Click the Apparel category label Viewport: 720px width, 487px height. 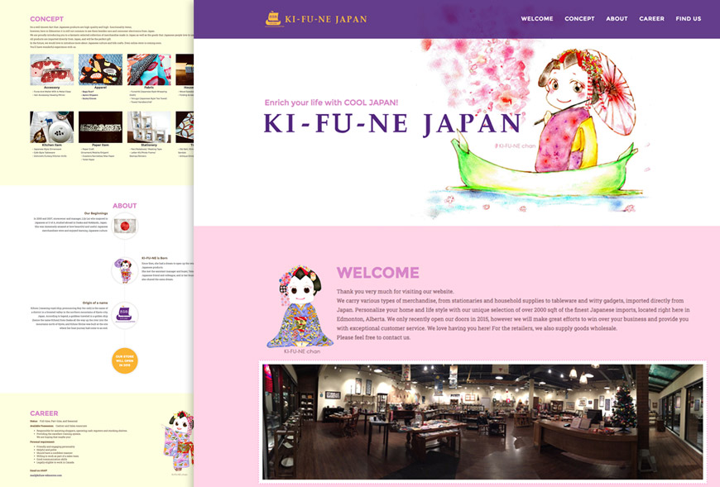point(100,88)
